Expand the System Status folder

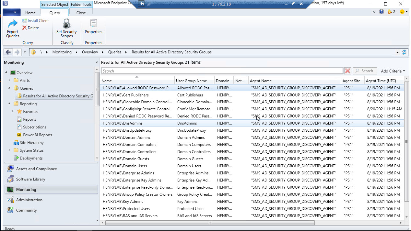pos(9,150)
